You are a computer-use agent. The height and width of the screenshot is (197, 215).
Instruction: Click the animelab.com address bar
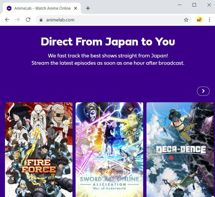pos(114,20)
